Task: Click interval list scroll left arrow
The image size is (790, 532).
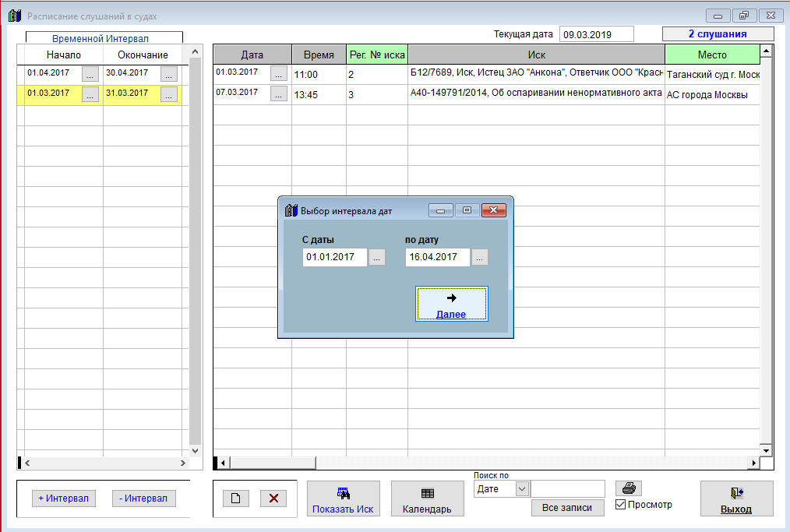Action: (28, 463)
